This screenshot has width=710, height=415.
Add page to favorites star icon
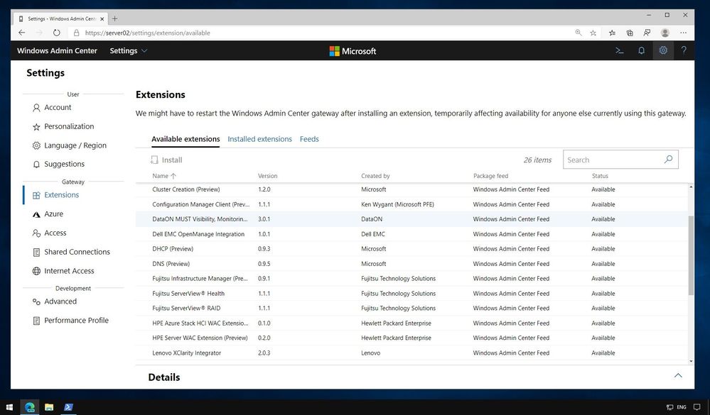coord(593,33)
